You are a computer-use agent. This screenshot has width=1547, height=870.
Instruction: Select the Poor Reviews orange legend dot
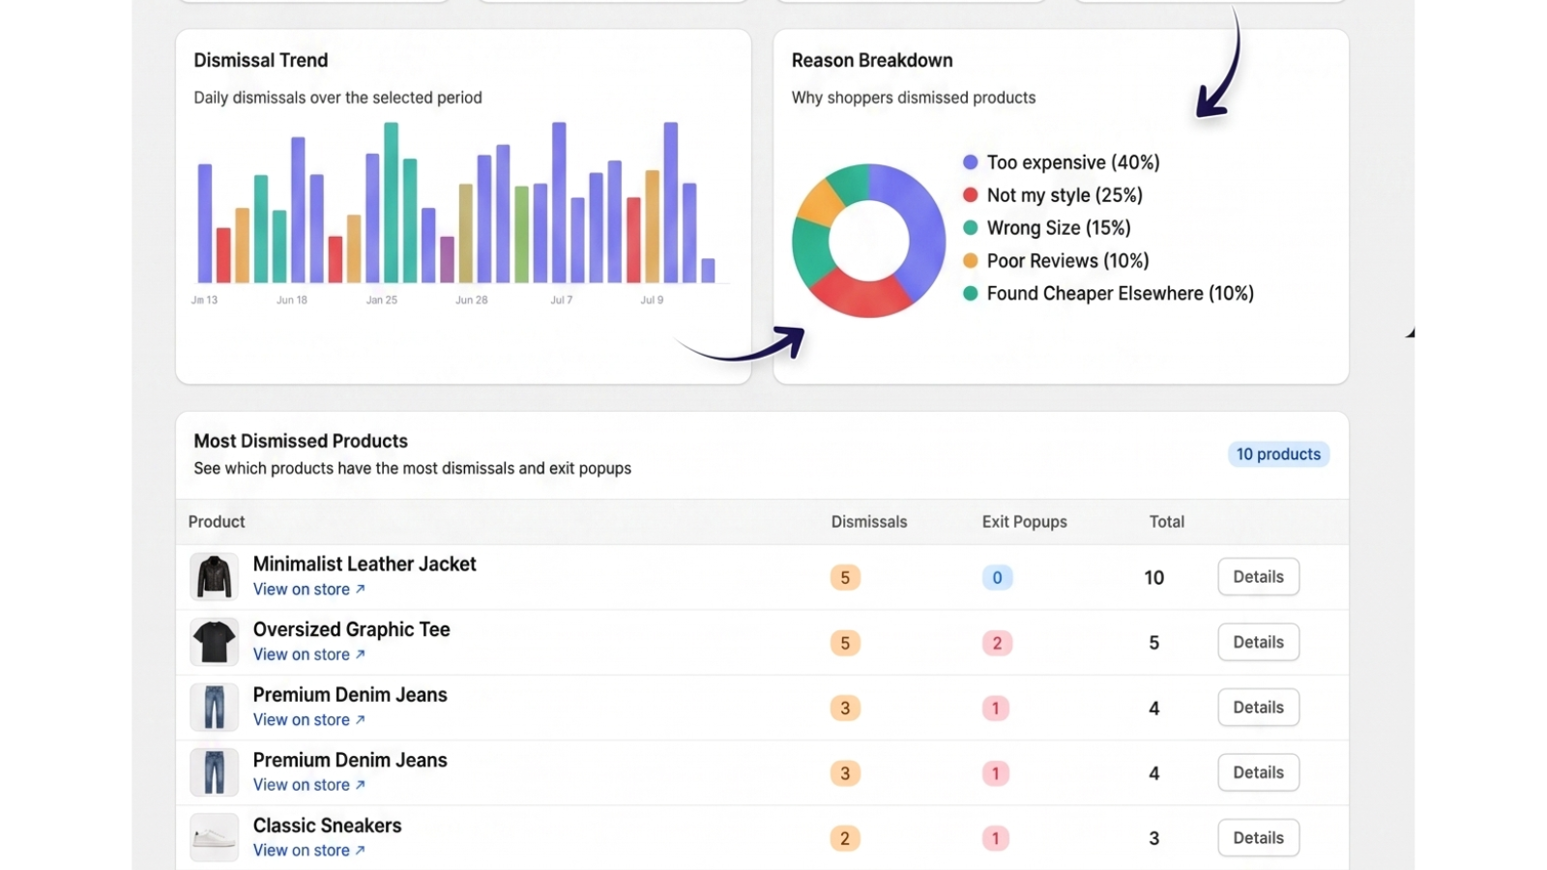(970, 261)
